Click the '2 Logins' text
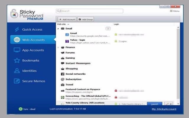189x118 pixels. pos(123,41)
